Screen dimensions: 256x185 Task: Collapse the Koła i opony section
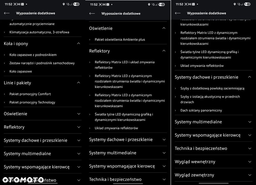pyautogui.click(x=79, y=44)
